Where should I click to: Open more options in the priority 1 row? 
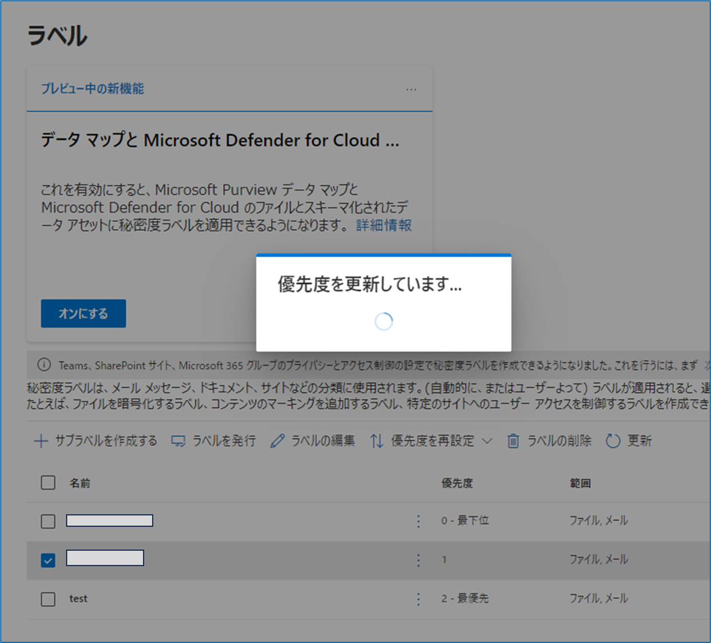point(418,560)
